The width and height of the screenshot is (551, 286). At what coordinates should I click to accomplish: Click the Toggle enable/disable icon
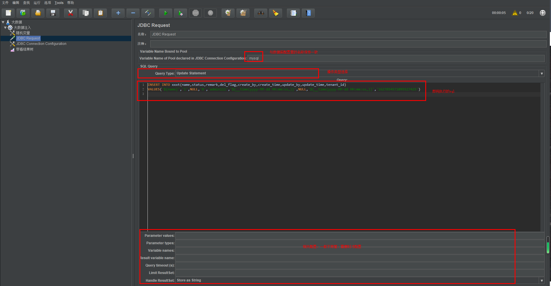(148, 13)
